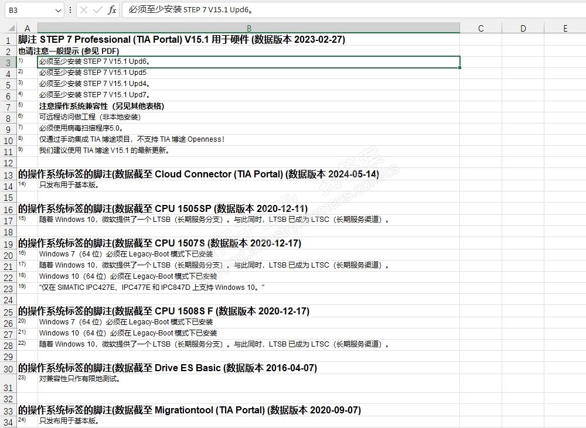Click the '只发布用于基本版。' cell in row 34

(248, 422)
